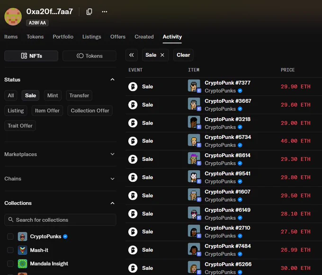
Task: Select the All status filter
Action: tap(11, 96)
